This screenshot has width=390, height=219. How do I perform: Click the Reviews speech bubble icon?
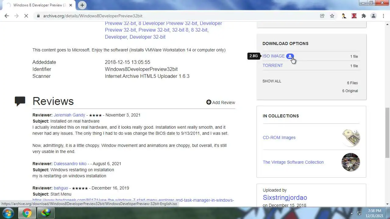click(20, 101)
